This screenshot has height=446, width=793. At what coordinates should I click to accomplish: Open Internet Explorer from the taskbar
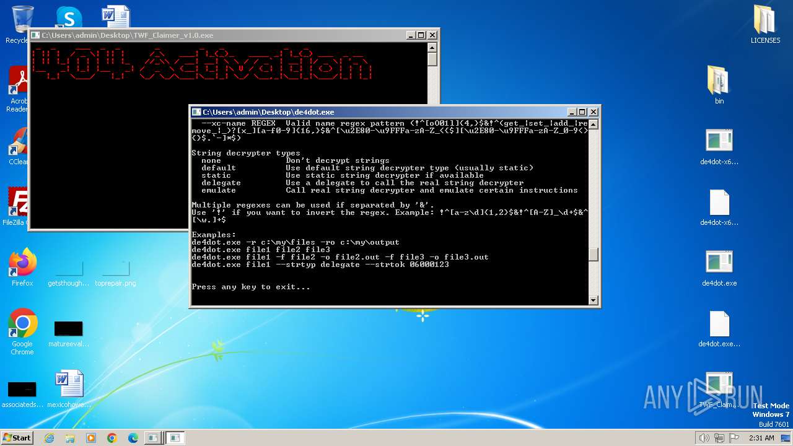point(49,438)
